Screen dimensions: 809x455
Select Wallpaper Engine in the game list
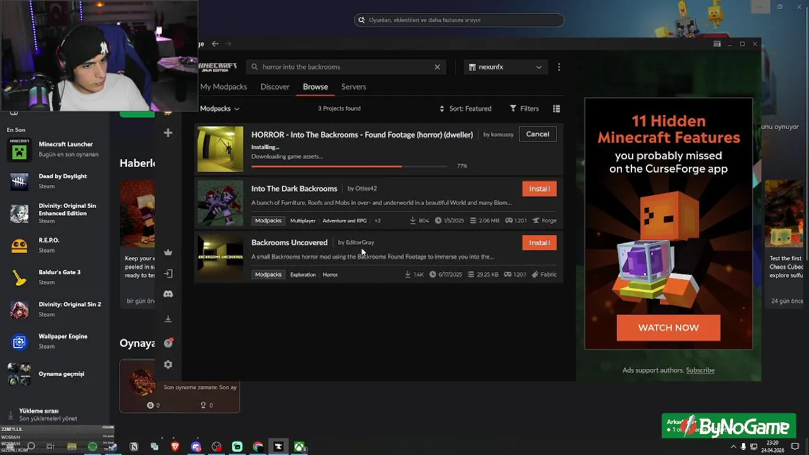click(x=56, y=342)
